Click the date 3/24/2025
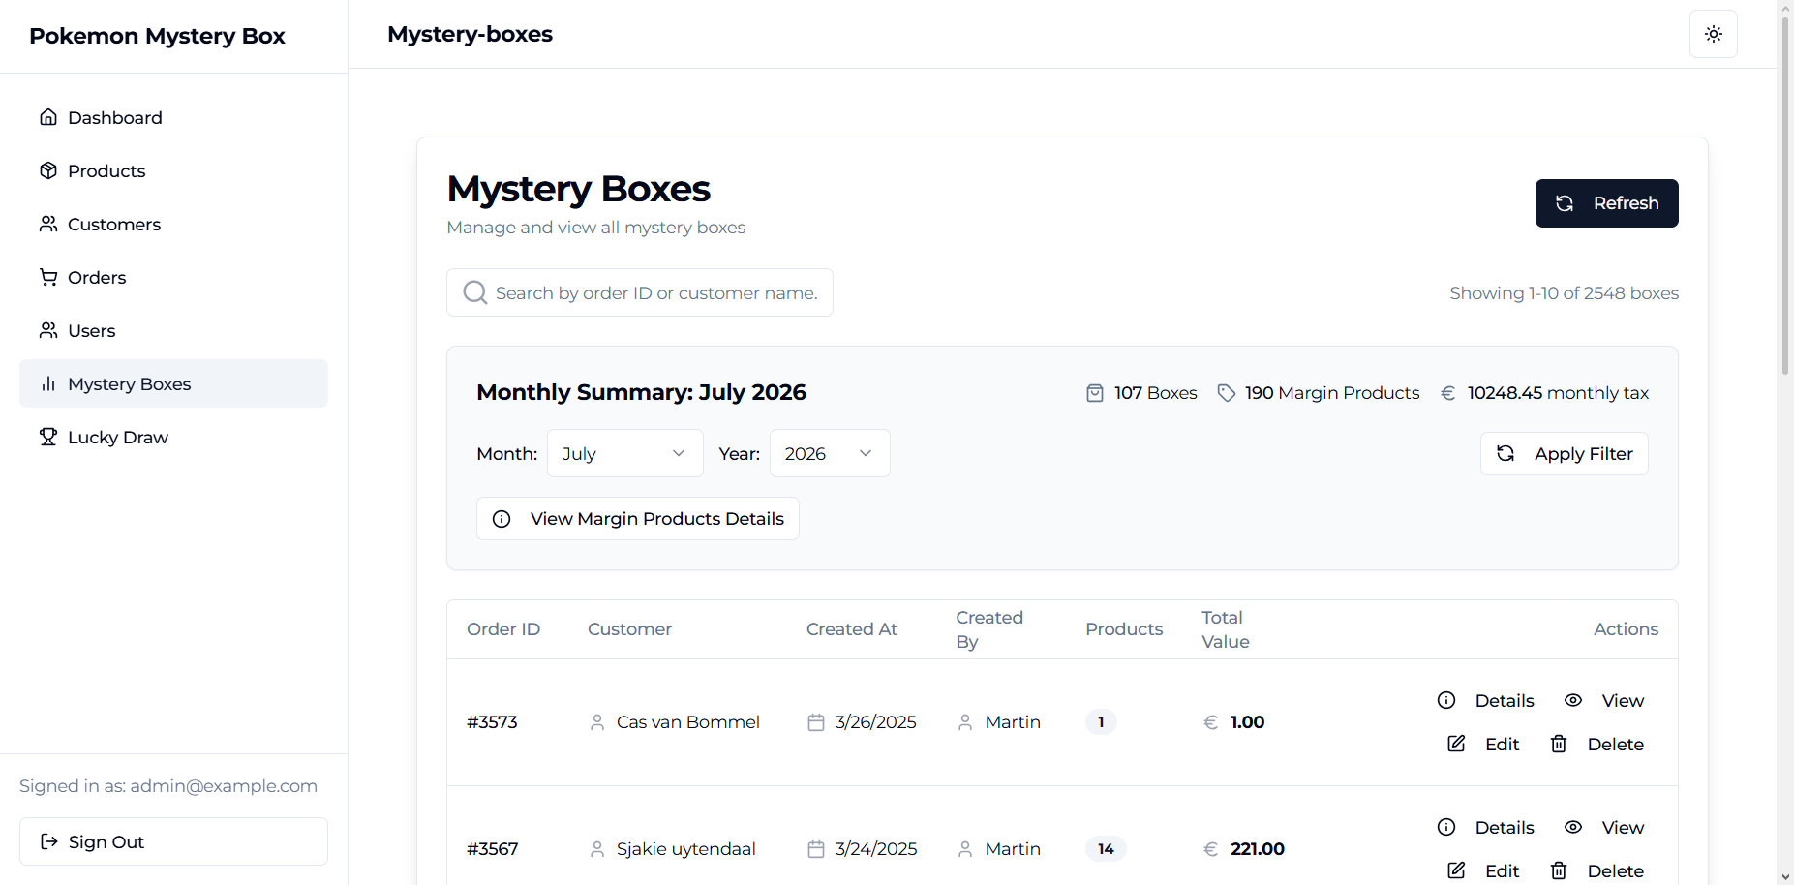This screenshot has width=1794, height=885. tap(876, 849)
